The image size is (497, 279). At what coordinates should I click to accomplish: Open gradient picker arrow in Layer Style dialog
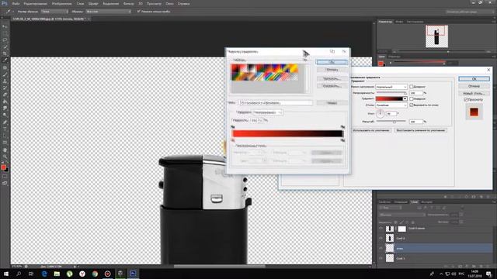(405, 98)
